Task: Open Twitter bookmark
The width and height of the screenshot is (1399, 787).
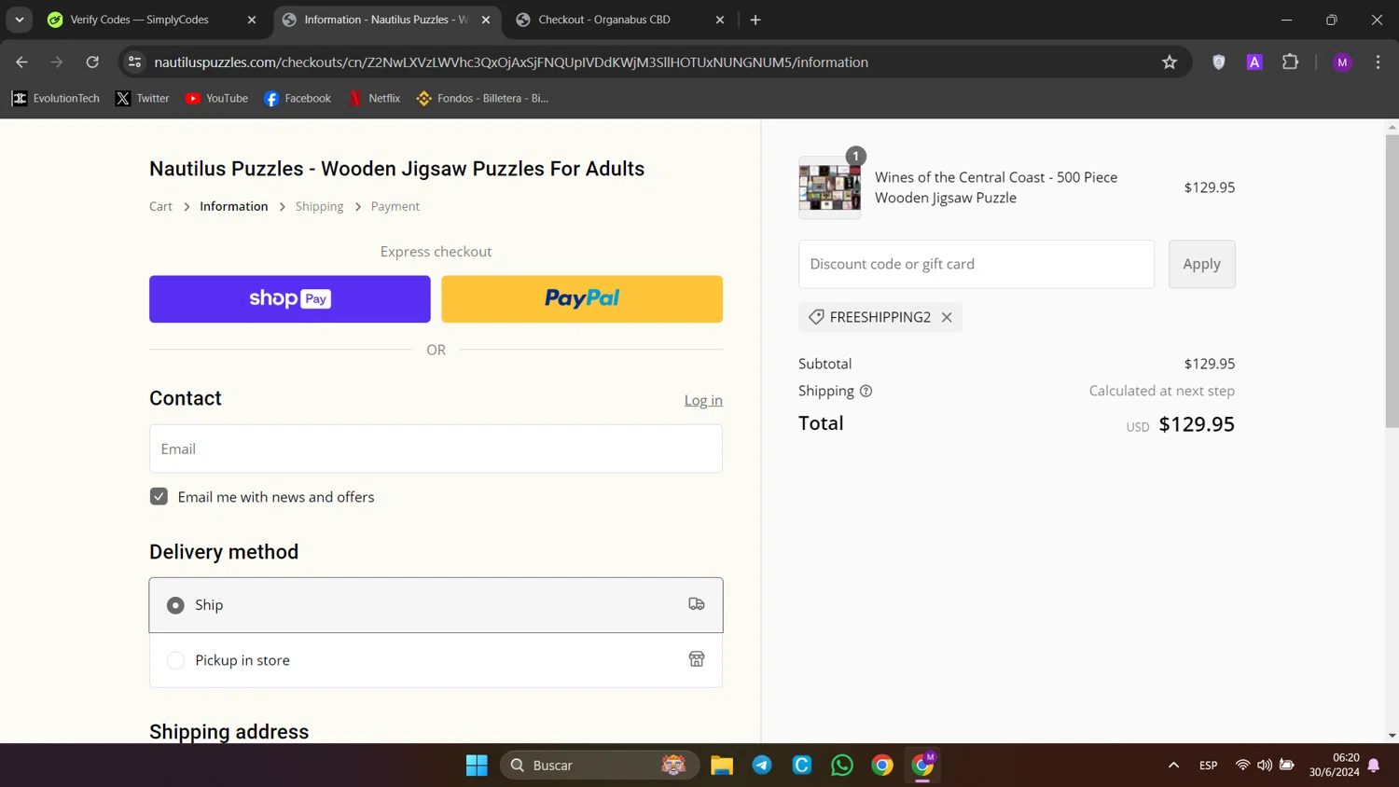Action: [142, 98]
